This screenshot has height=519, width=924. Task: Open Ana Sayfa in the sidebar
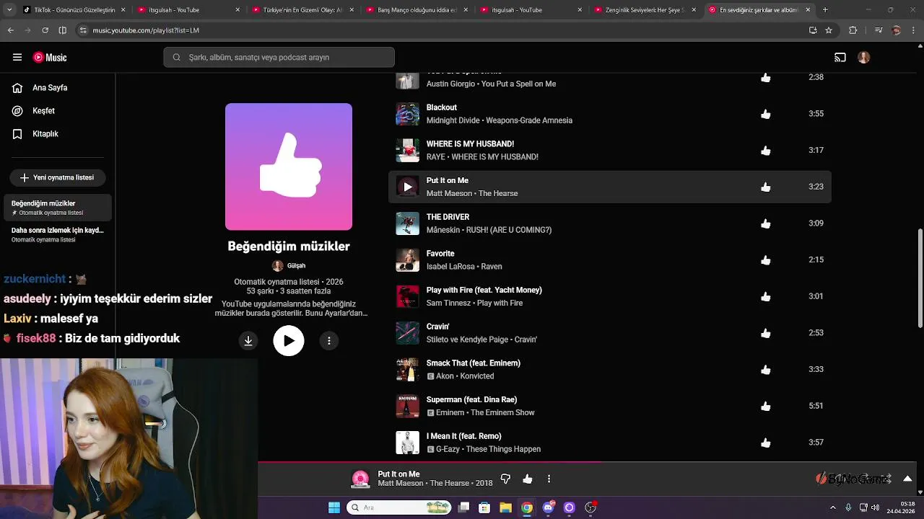(49, 88)
